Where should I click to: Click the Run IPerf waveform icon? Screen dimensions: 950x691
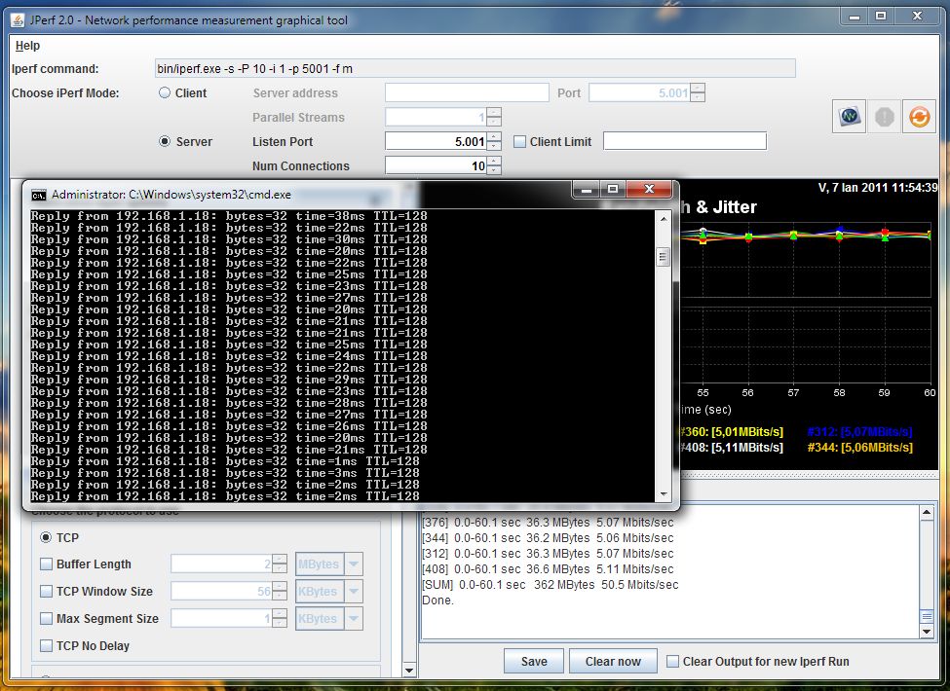click(848, 117)
